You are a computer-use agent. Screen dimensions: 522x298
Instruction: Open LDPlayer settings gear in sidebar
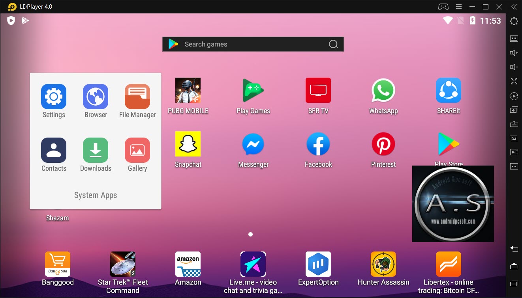(x=514, y=21)
